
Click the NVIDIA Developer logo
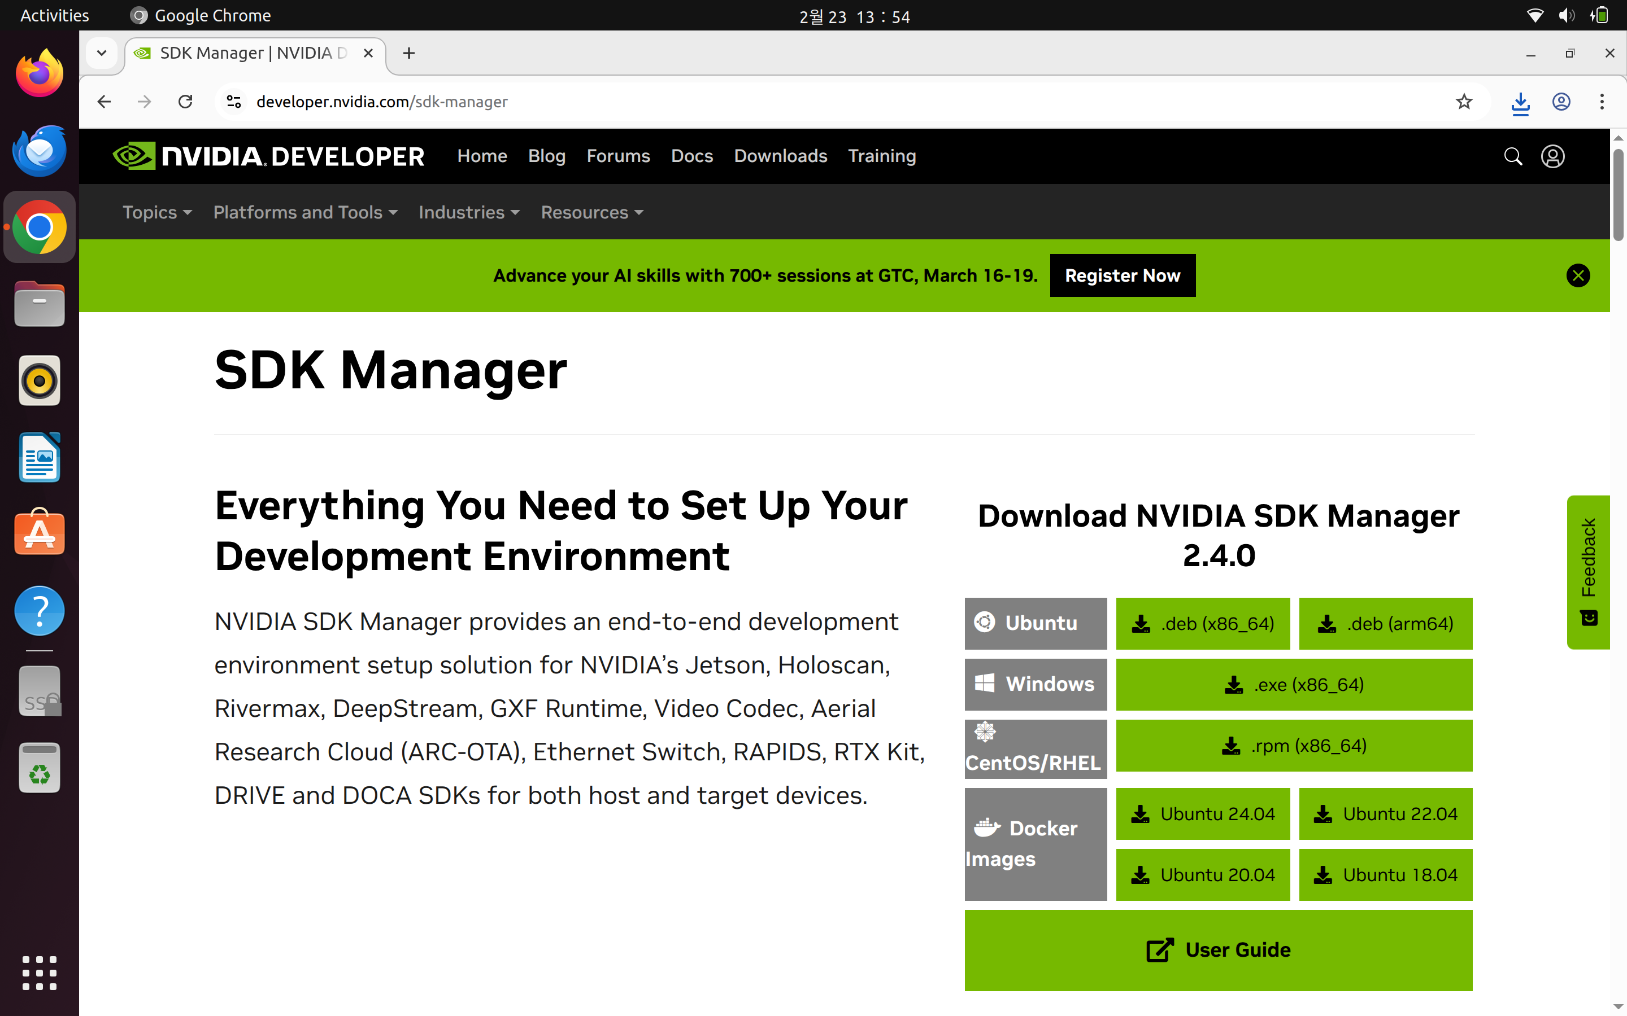pyautogui.click(x=268, y=156)
